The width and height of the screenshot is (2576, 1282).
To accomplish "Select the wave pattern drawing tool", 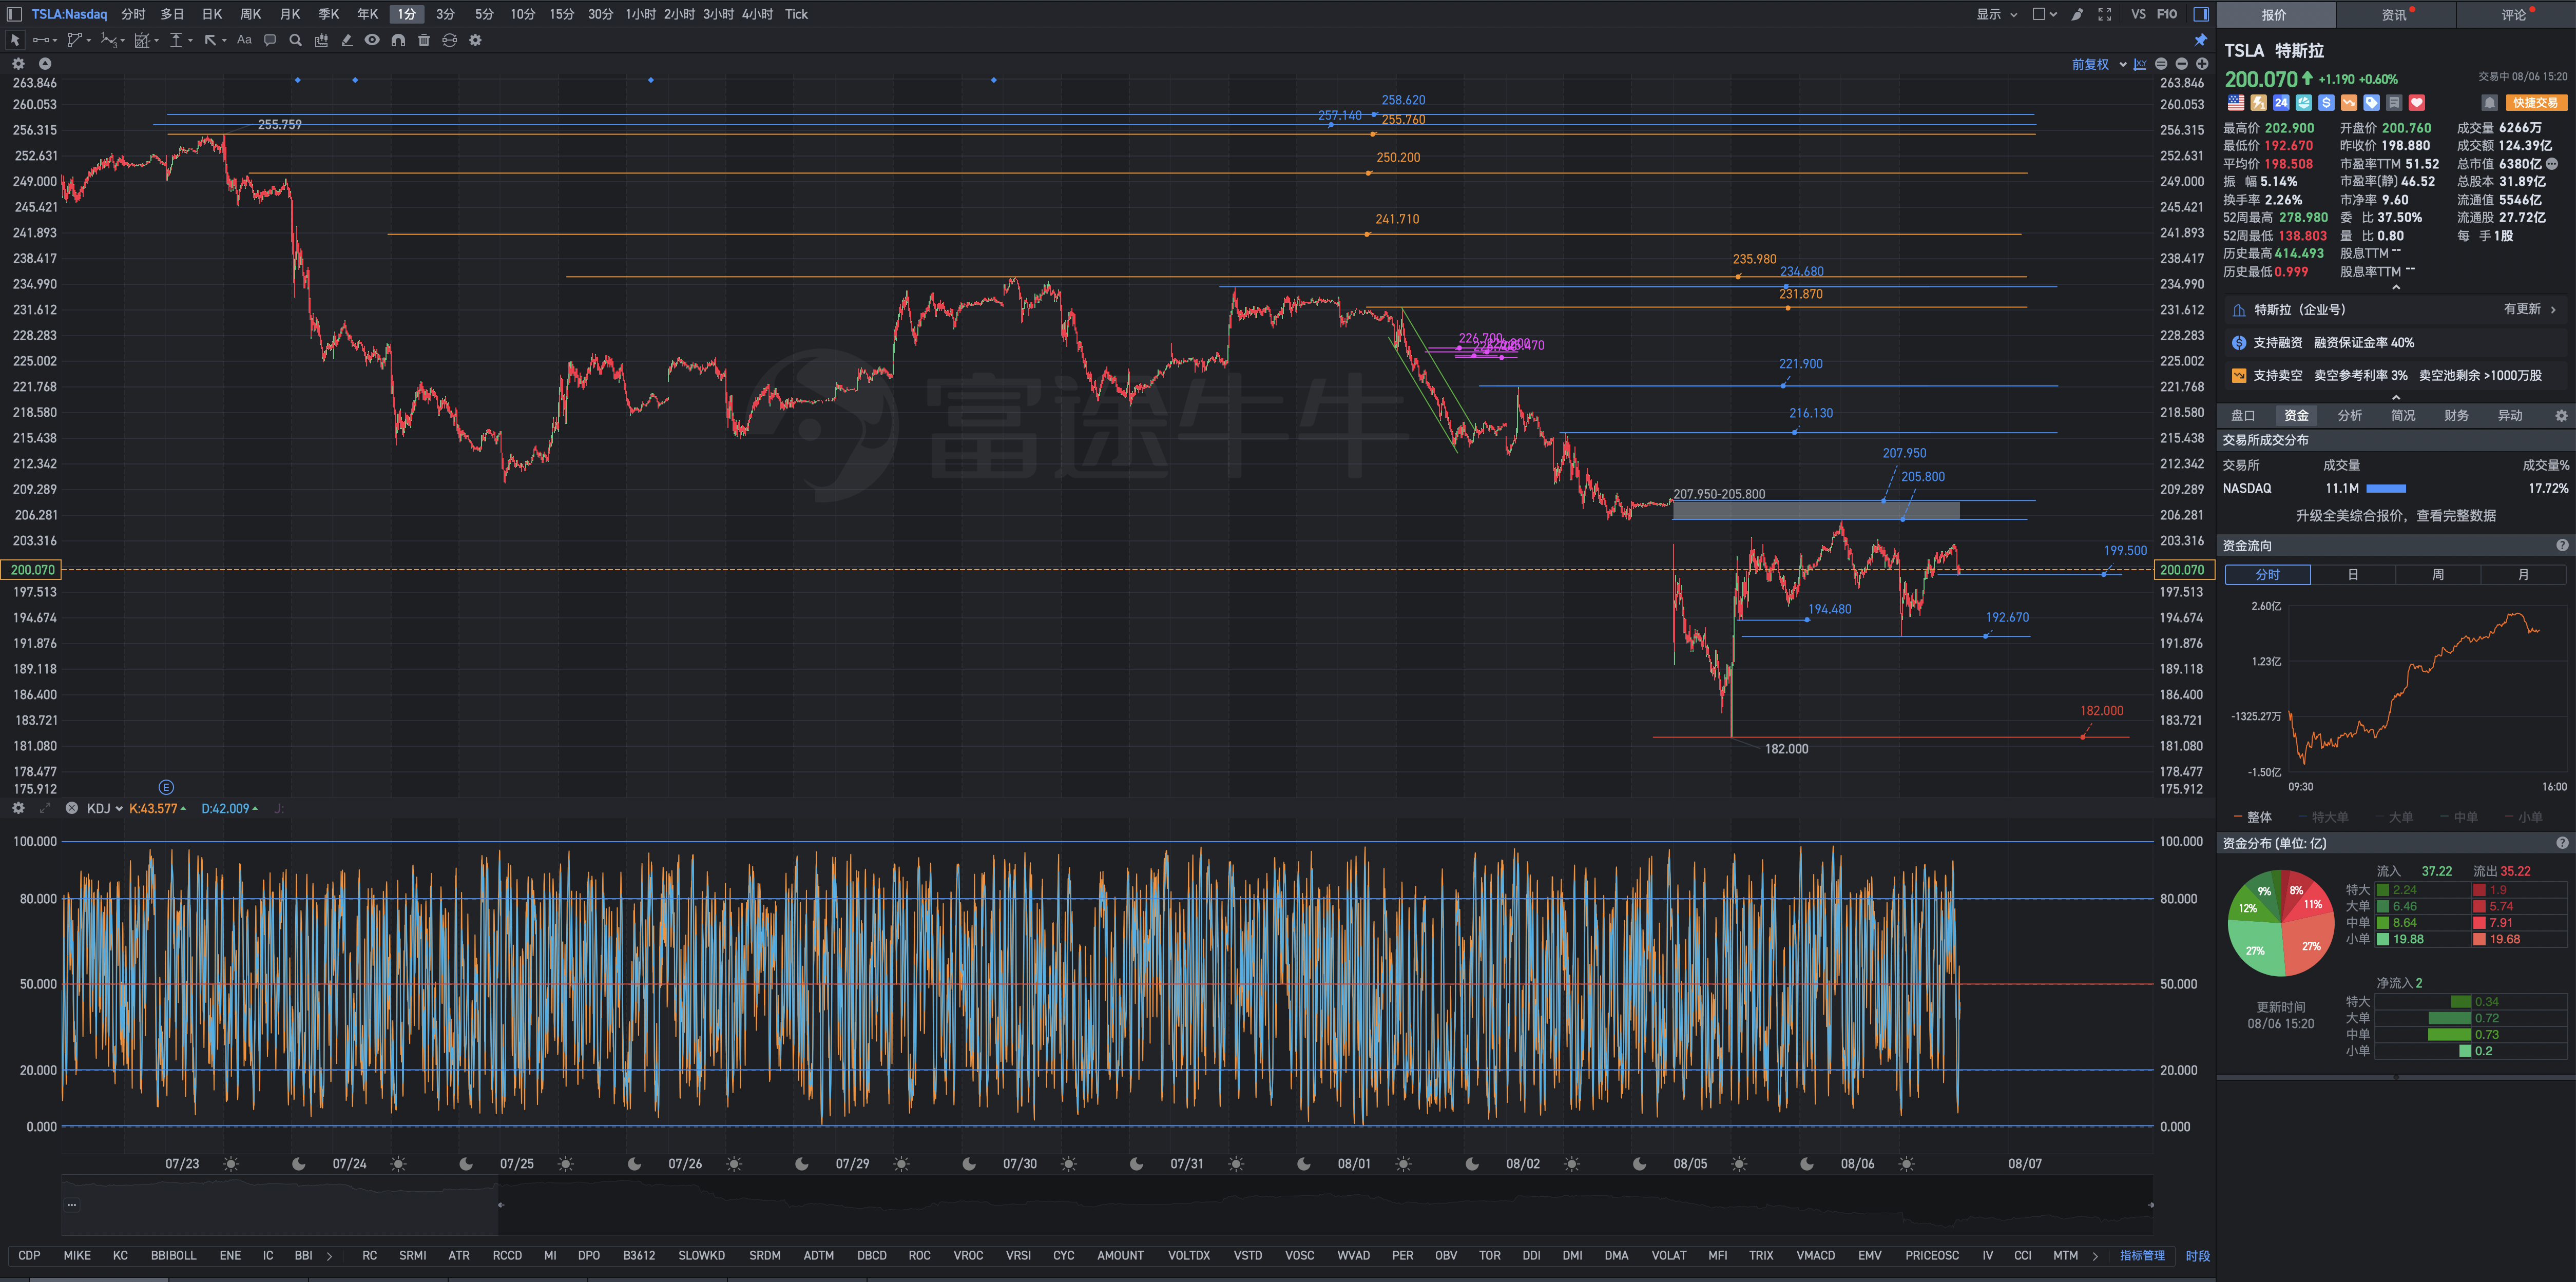I will pyautogui.click(x=109, y=40).
